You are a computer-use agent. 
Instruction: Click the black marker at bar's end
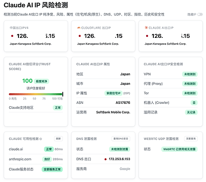(63, 94)
